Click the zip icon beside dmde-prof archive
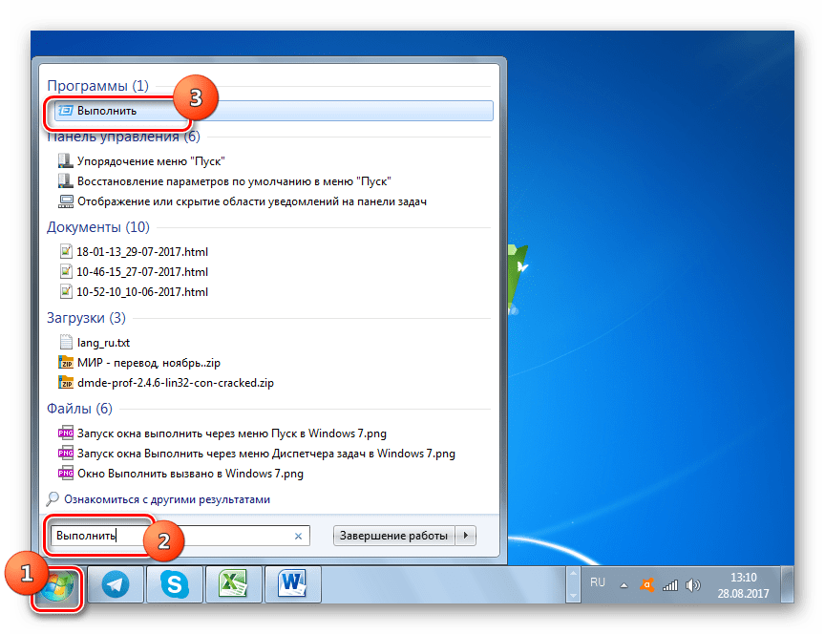Image resolution: width=825 pixels, height=634 pixels. [x=66, y=383]
